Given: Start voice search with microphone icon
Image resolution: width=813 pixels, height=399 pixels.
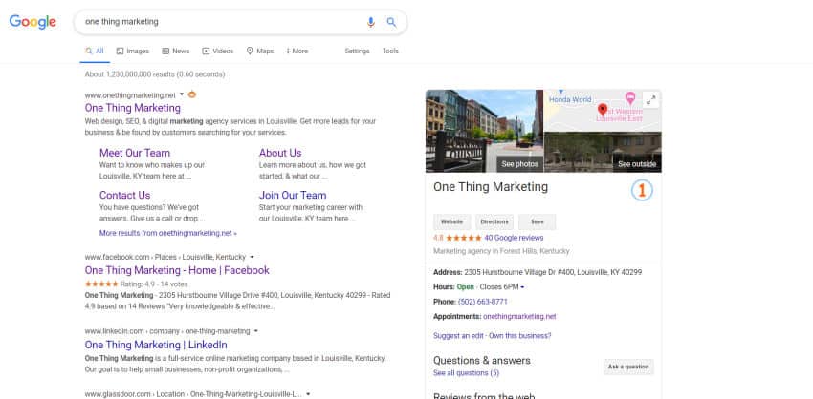Looking at the screenshot, I should pyautogui.click(x=371, y=22).
